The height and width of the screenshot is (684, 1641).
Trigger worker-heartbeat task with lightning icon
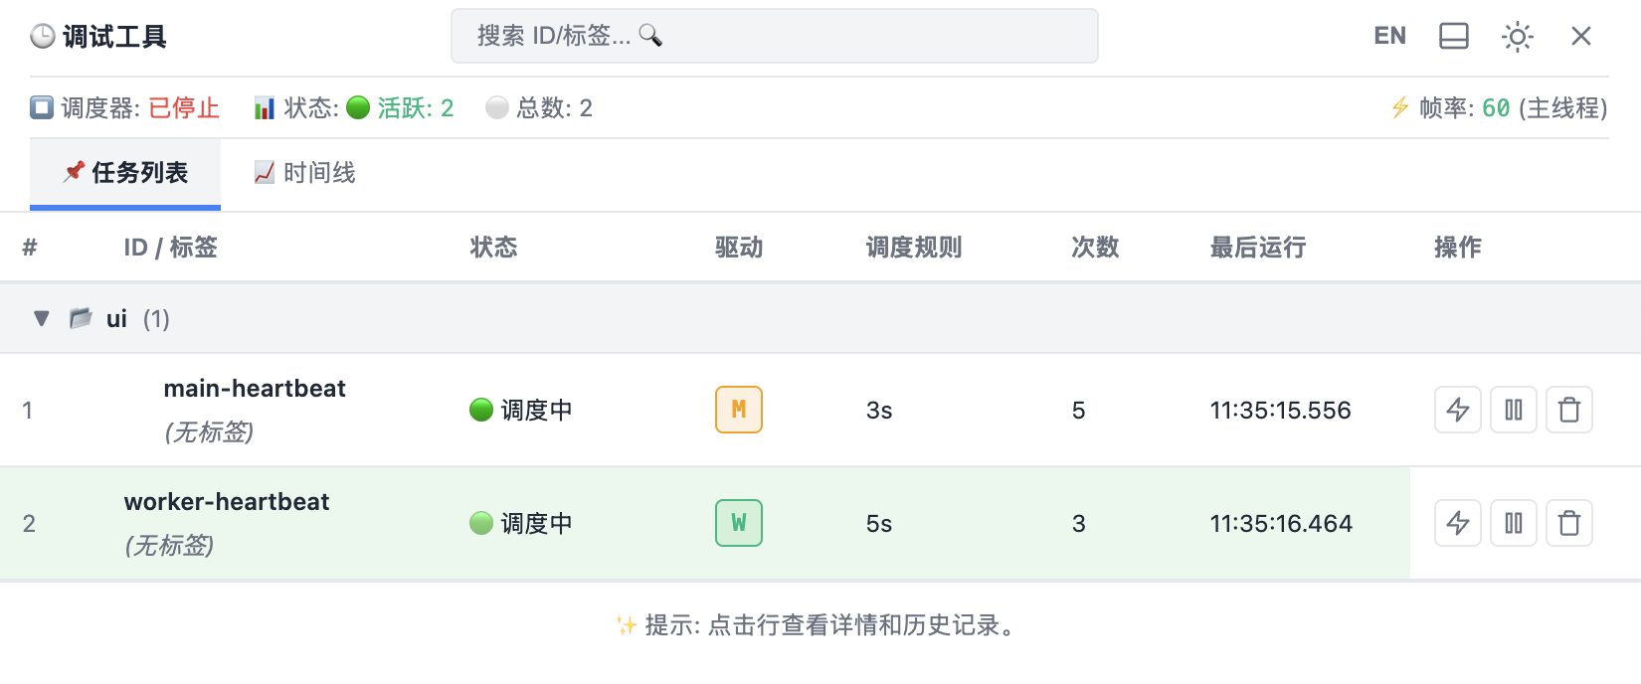(x=1457, y=523)
